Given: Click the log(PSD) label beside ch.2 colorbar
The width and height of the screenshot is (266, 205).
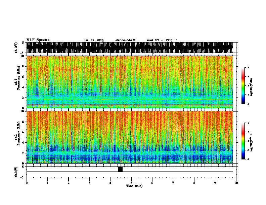Looking at the screenshot, I should point(252,143).
